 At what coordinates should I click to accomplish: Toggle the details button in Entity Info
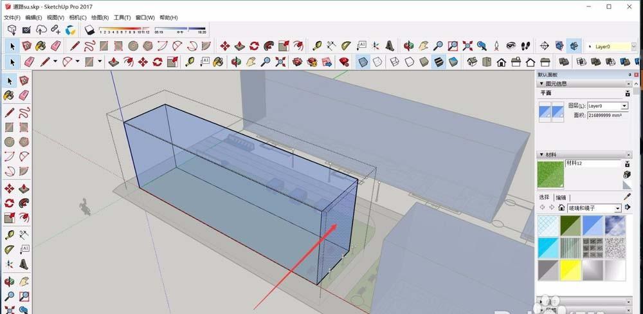[628, 93]
